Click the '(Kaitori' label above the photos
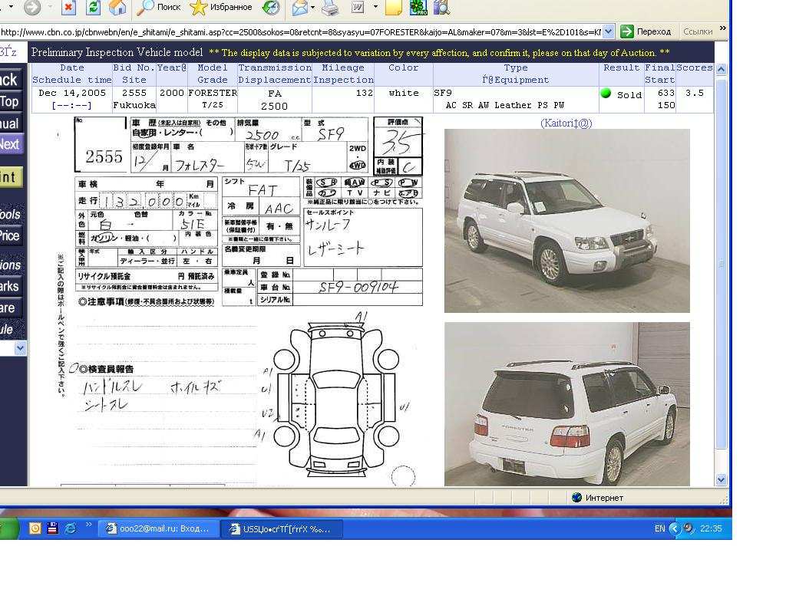This screenshot has width=786, height=589. (566, 123)
